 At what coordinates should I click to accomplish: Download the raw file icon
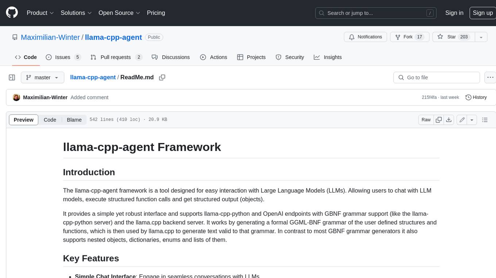pos(449,120)
